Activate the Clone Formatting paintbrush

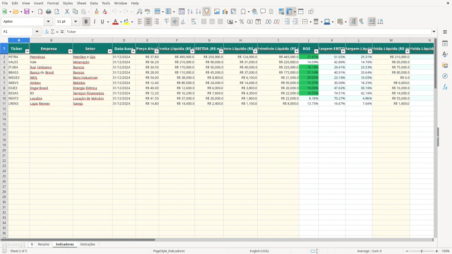tap(97, 12)
